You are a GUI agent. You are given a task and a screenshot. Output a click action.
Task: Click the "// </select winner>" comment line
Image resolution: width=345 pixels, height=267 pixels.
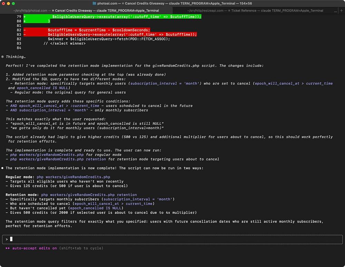[65, 44]
